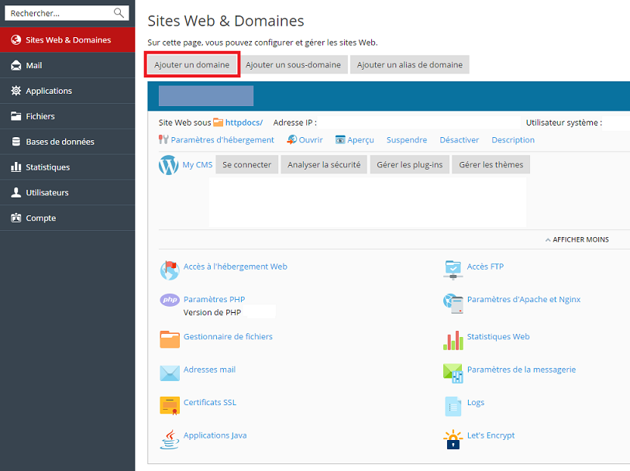Click the Aperçu eye icon
Viewport: 630px width, 471px height.
coord(340,139)
